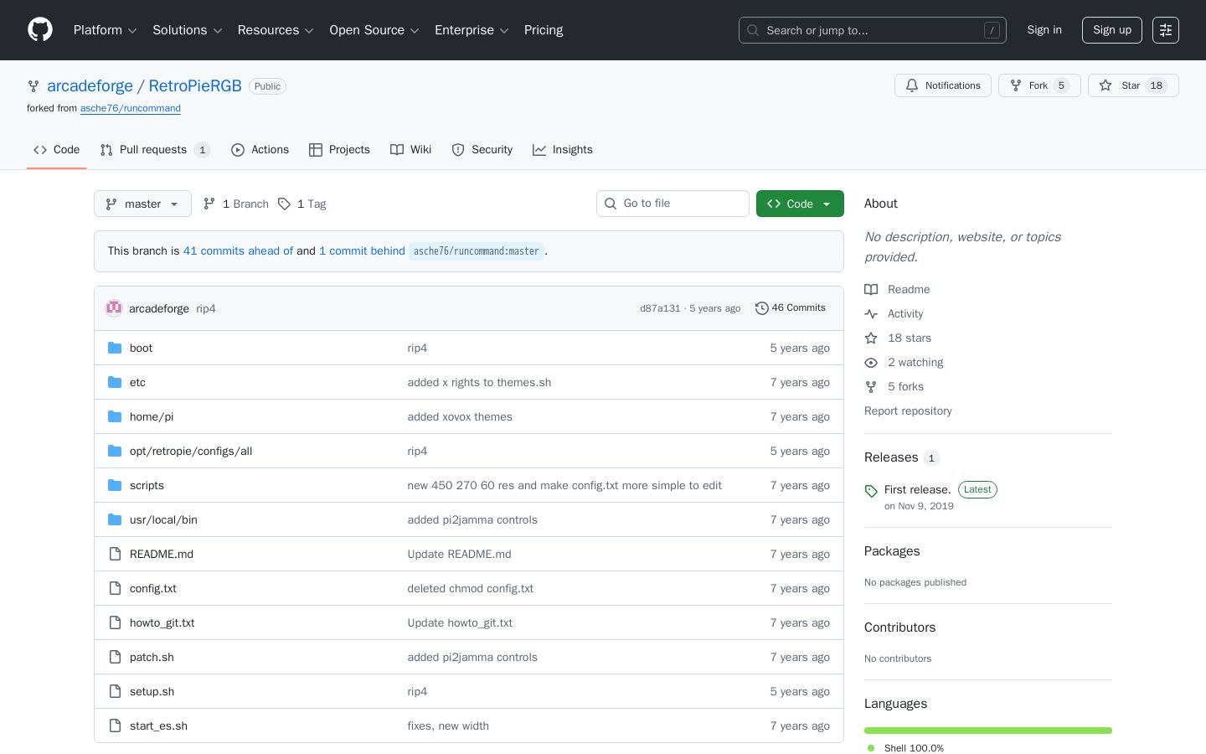
Task: Open the arcadeforge owner link
Action: 90,85
